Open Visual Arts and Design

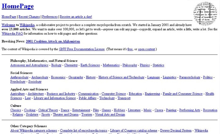tap(110, 115)
